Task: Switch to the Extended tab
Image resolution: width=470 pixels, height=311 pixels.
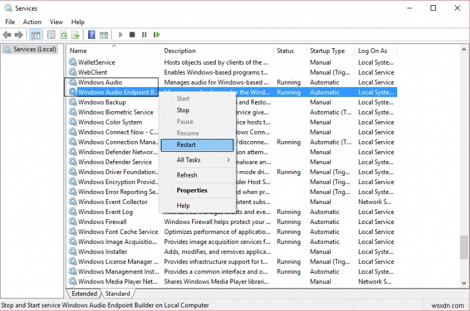Action: point(85,293)
